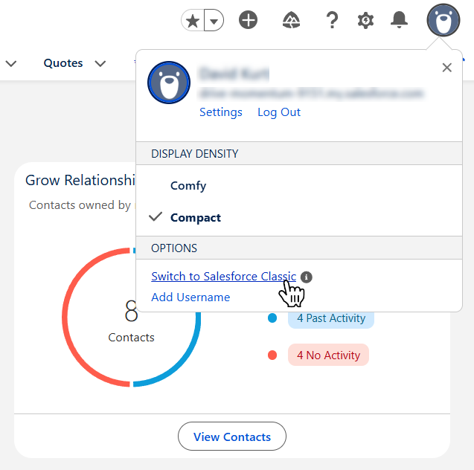Click the Add Username option
474x470 pixels.
coord(190,297)
